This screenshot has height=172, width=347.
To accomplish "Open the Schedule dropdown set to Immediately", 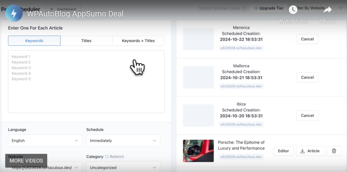I will (123, 141).
